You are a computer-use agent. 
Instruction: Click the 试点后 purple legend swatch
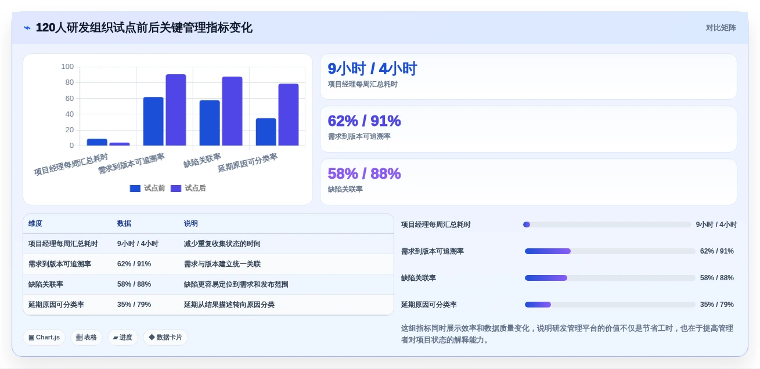(176, 188)
